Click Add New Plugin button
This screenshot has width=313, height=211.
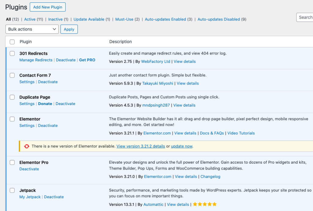pos(48,7)
